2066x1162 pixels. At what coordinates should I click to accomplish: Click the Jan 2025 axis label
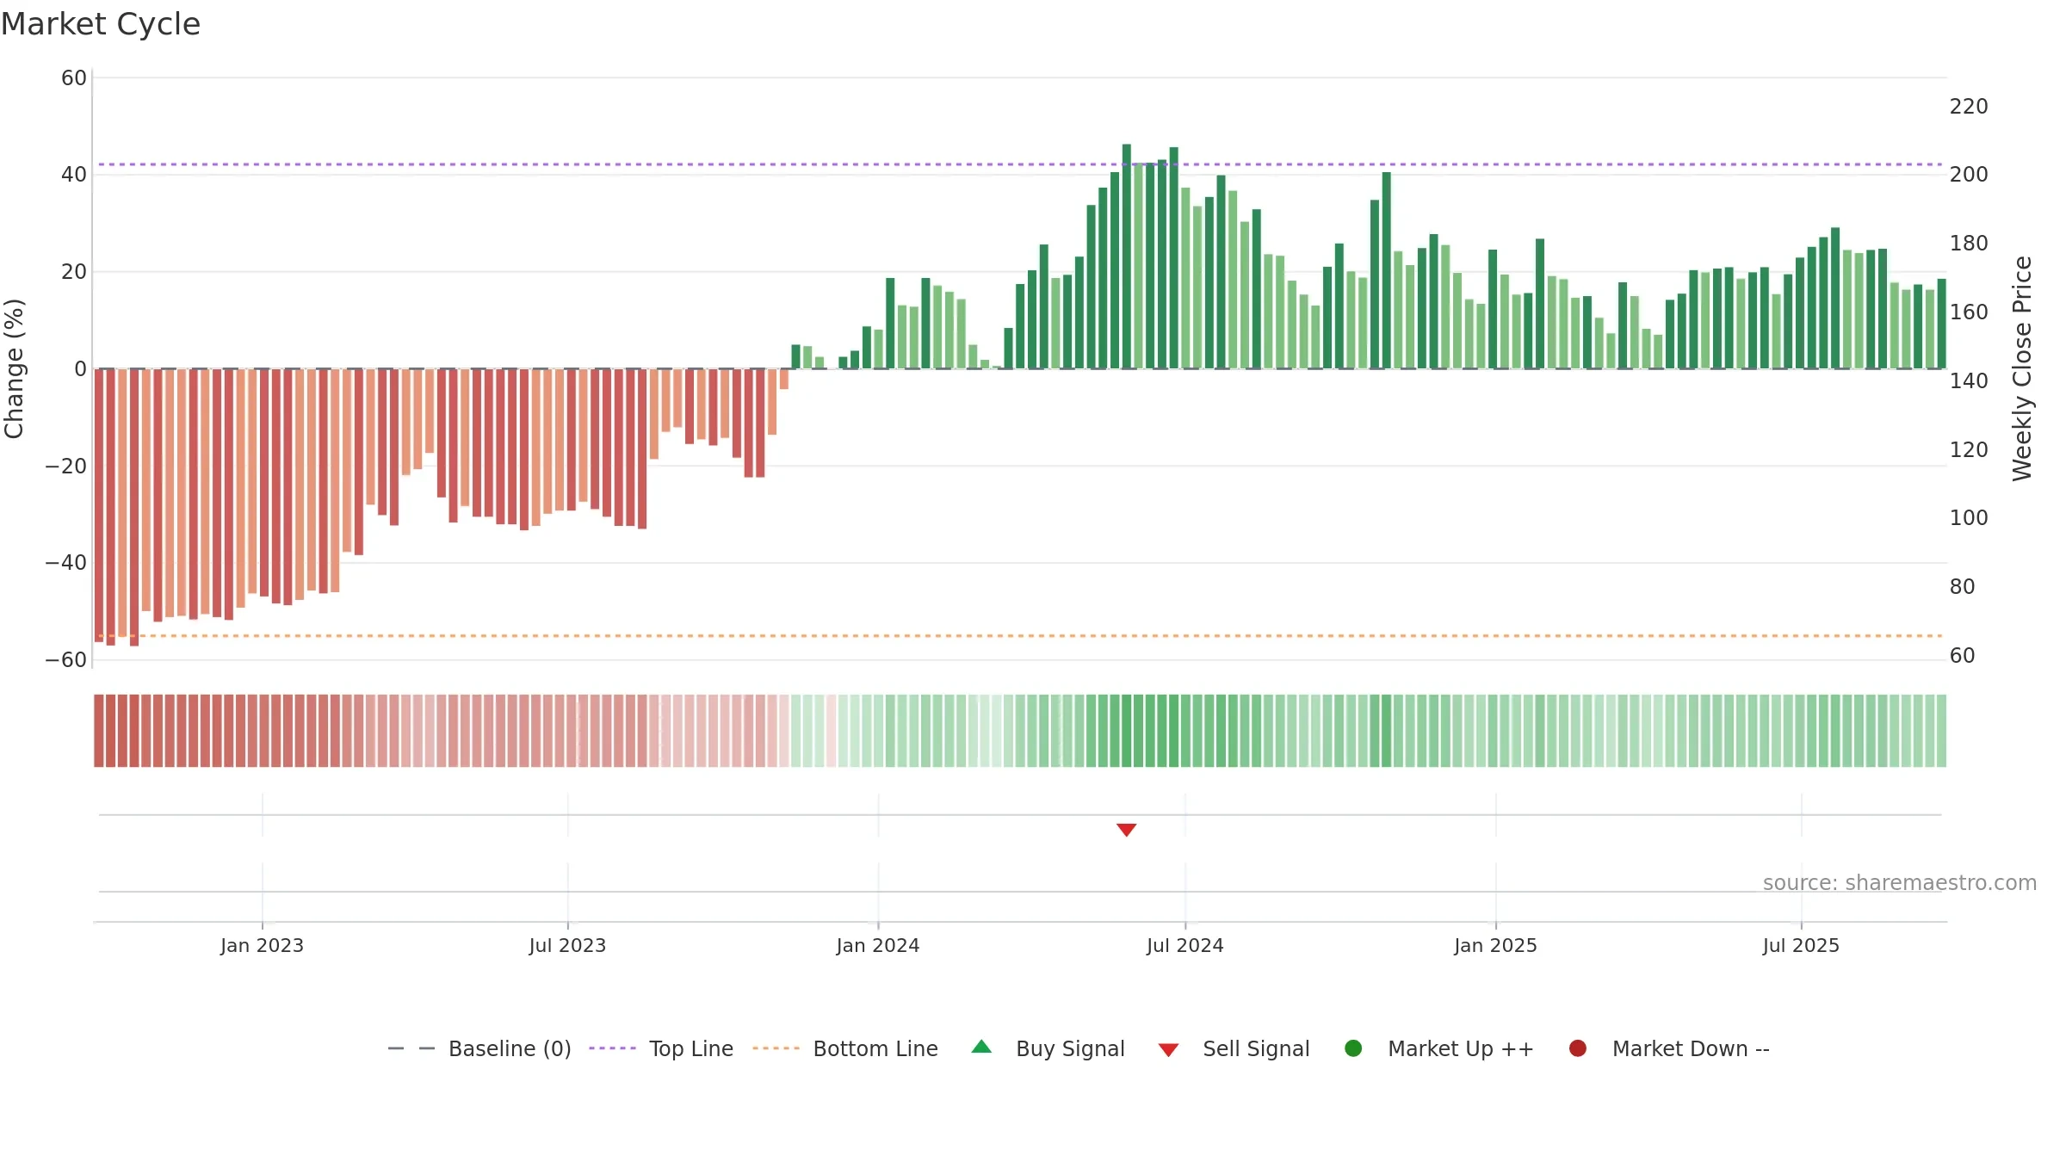1495,946
